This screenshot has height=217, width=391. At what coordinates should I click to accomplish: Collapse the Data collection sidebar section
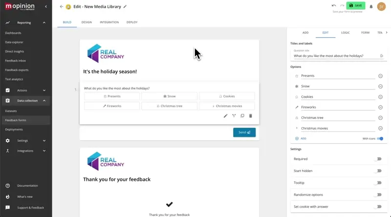click(44, 101)
